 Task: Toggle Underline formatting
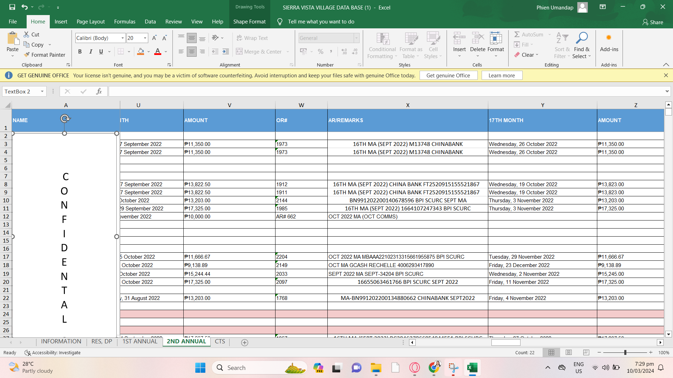(x=101, y=51)
